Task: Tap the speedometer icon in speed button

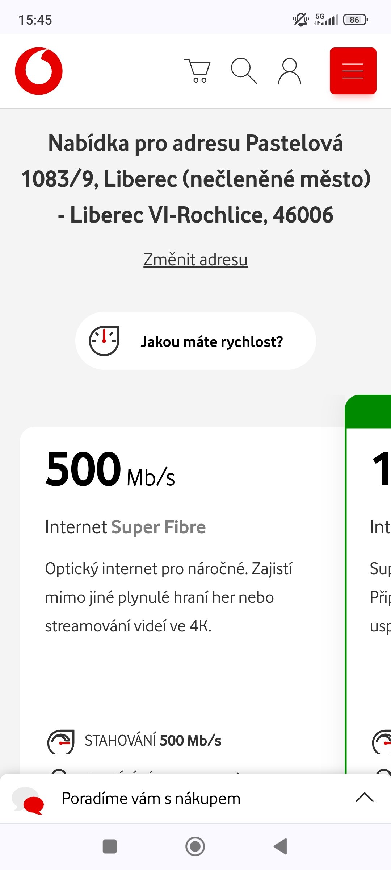Action: coord(104,341)
